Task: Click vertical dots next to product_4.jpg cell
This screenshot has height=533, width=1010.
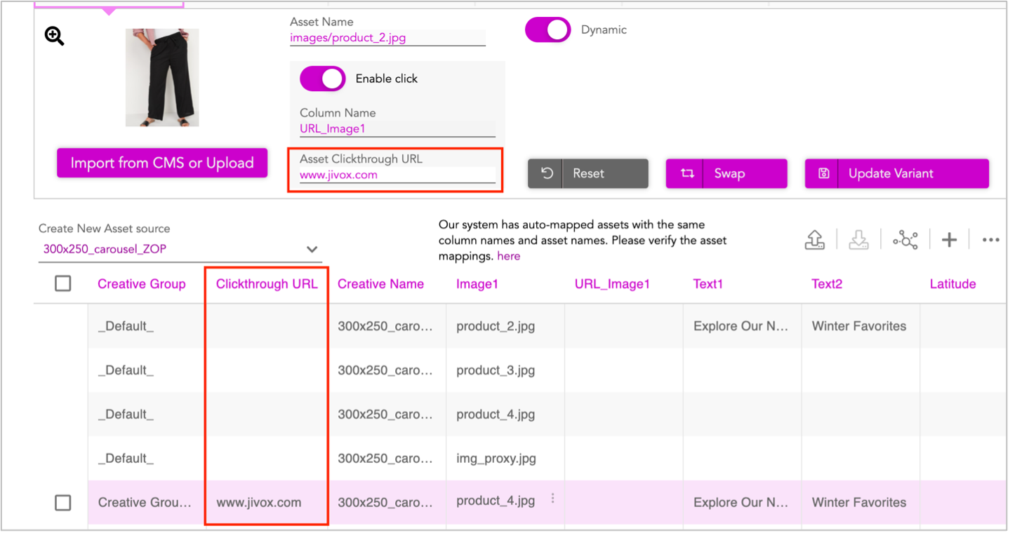Action: point(553,499)
